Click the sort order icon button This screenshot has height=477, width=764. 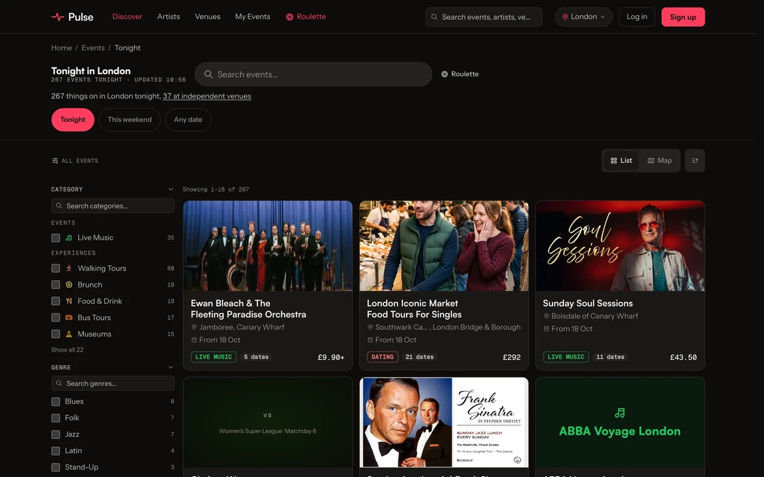[695, 161]
